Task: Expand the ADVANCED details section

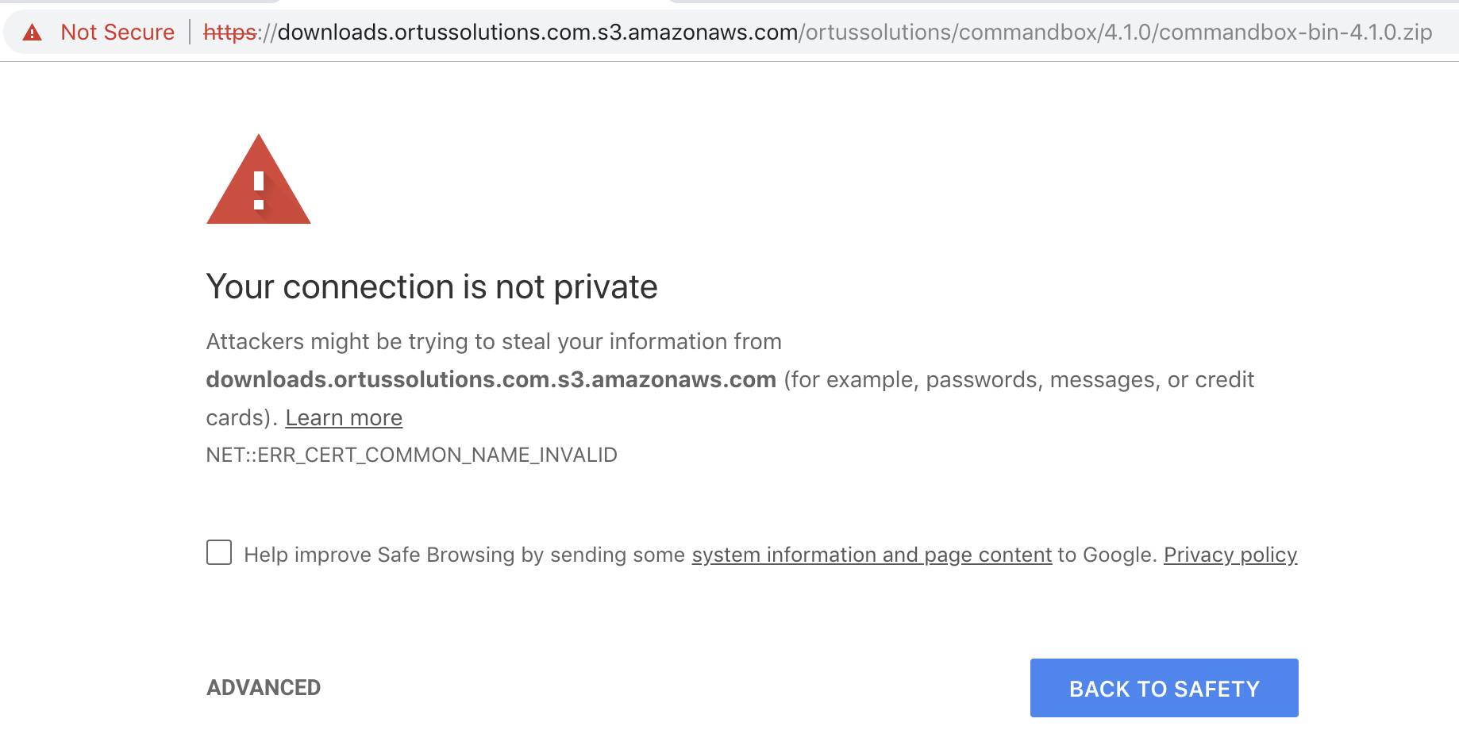Action: [x=264, y=687]
